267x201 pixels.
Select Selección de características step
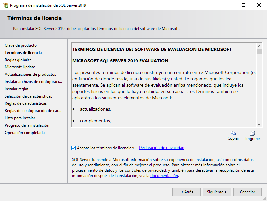click(x=28, y=96)
